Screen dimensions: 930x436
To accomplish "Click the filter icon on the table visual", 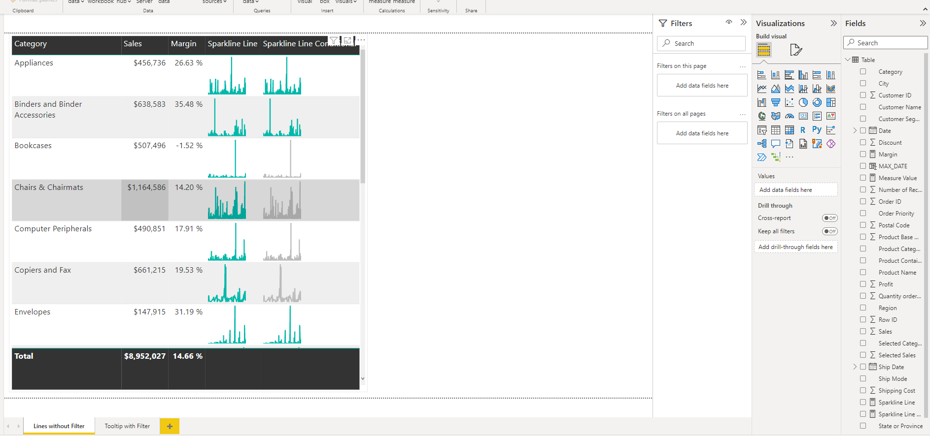I will click(334, 40).
